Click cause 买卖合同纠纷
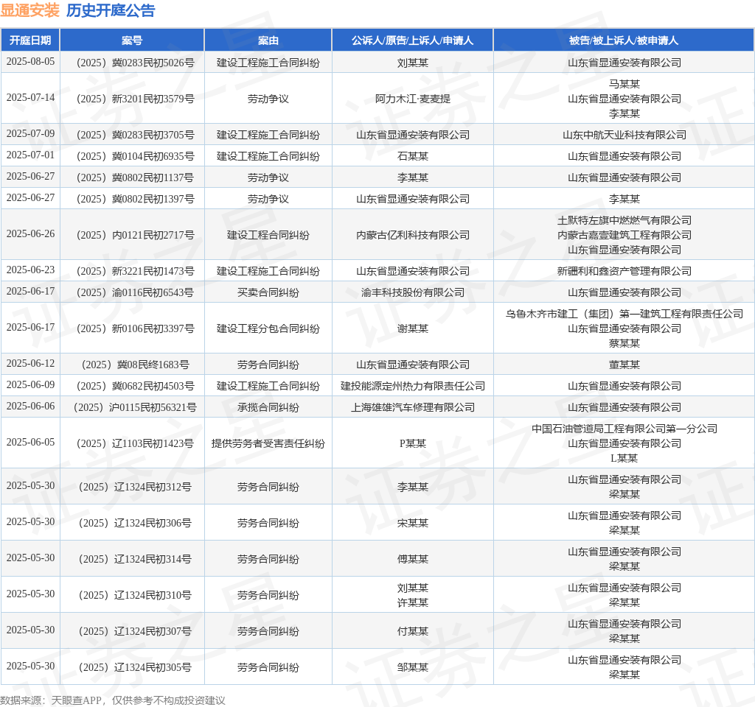The height and width of the screenshot is (707, 755). [x=268, y=292]
